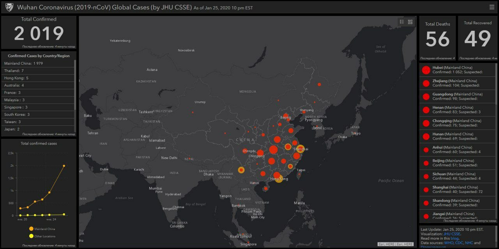Click the last Mainland China data point on chart
This screenshot has height=249, width=499.
tap(64, 166)
